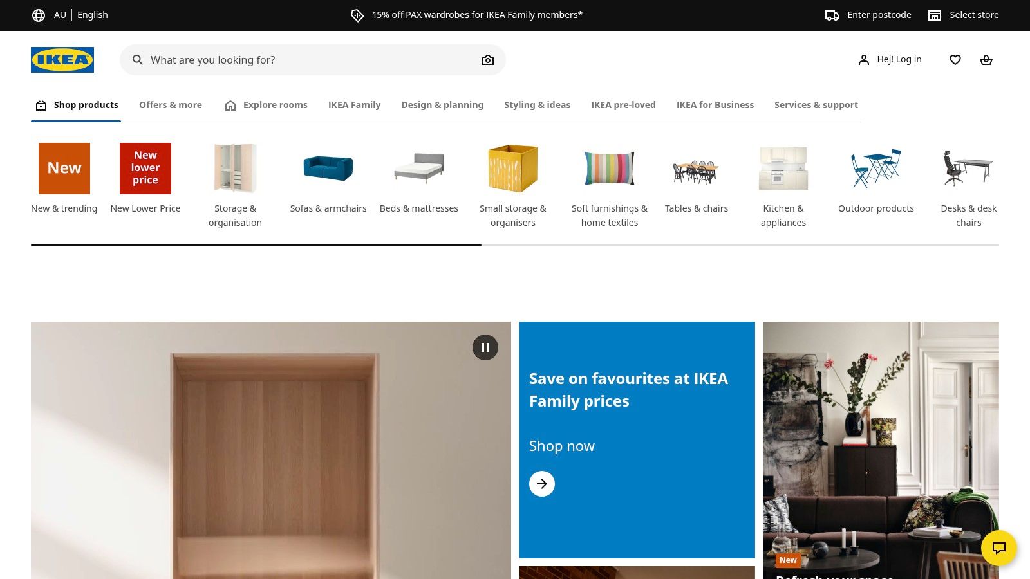Image resolution: width=1030 pixels, height=579 pixels.
Task: Click the Tables & chairs label
Action: pyautogui.click(x=697, y=208)
